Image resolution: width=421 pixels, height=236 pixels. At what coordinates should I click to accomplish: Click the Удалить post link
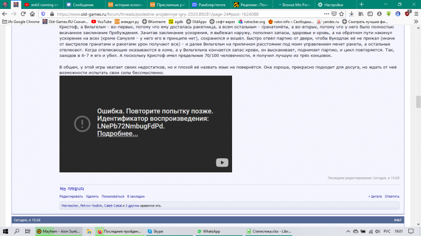pos(92,197)
